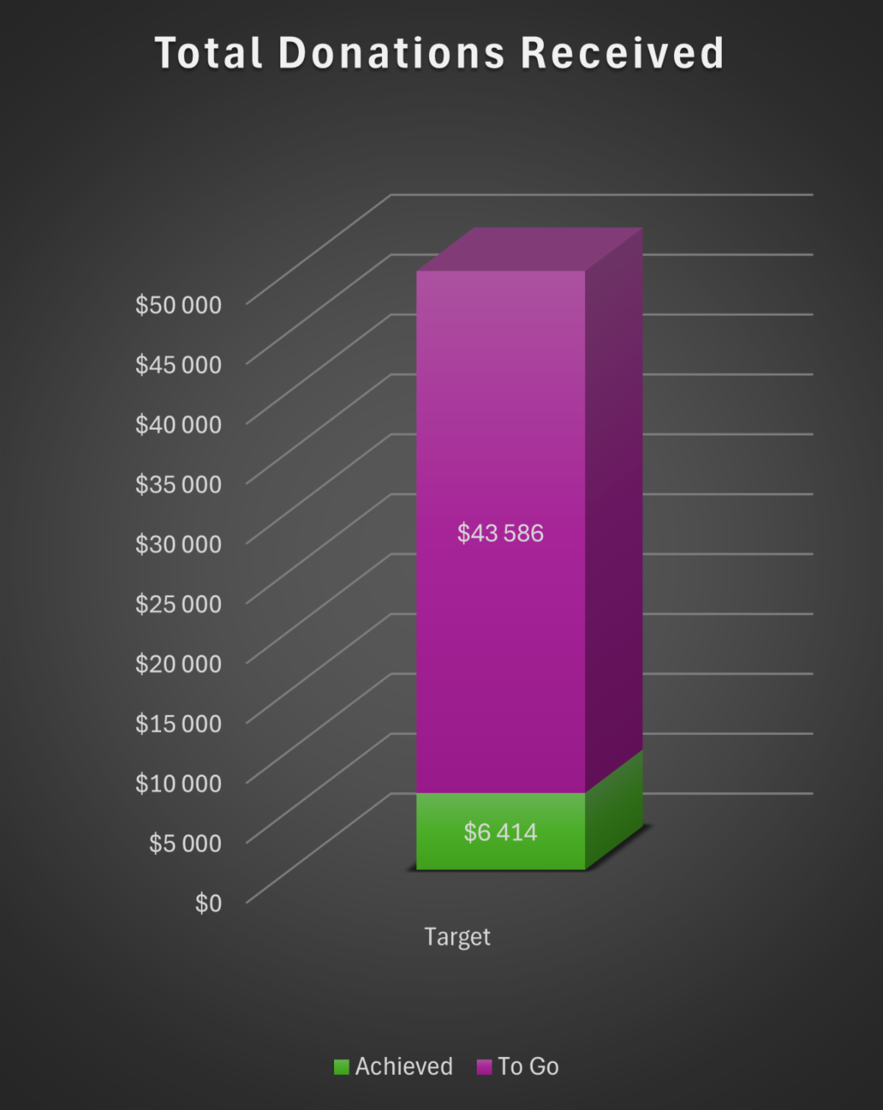Screen dimensions: 883x1110
Task: Click the To Go legend label text
Action: [x=528, y=1067]
